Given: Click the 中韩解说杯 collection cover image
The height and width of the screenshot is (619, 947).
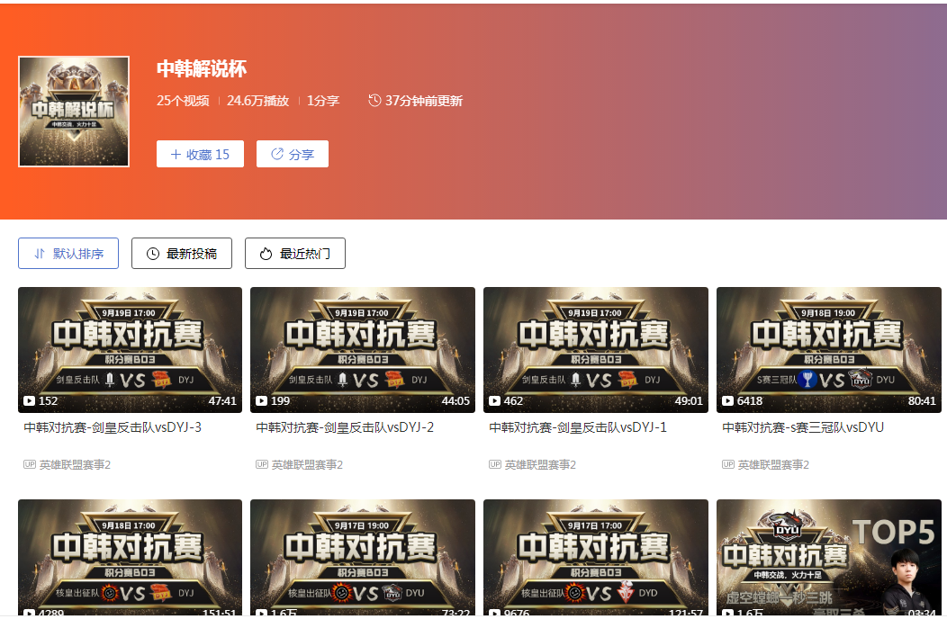Looking at the screenshot, I should coord(74,112).
